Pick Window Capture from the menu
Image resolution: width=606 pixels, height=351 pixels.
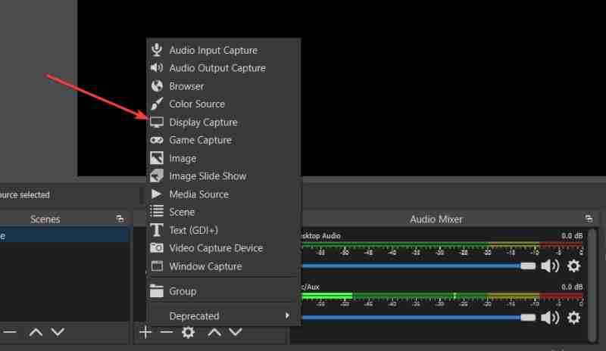click(x=223, y=266)
